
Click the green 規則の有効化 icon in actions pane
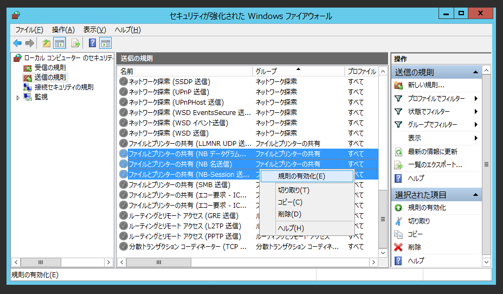click(x=398, y=208)
